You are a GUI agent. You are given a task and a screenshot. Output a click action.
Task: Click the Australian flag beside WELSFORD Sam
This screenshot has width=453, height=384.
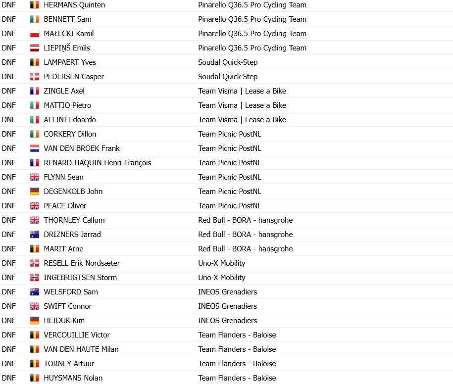click(34, 292)
